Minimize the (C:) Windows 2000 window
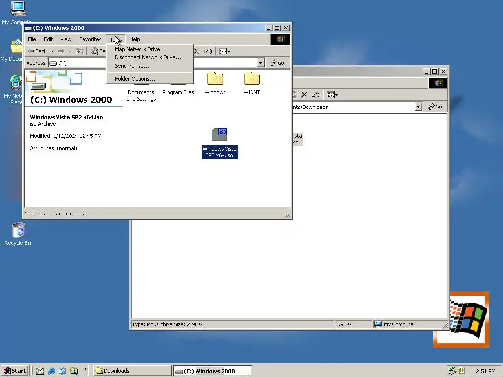The image size is (503, 377). point(269,28)
